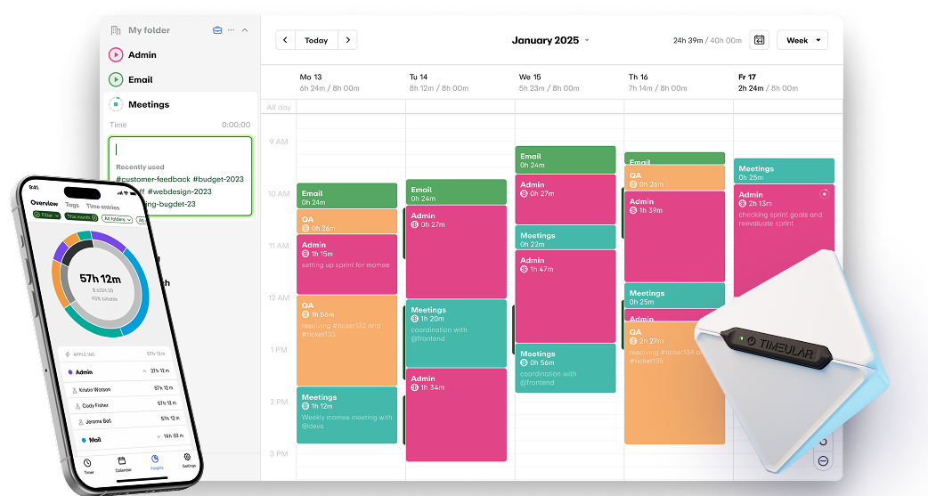Click the person icon beside Kristin Watson
928x496 pixels.
[x=75, y=391]
